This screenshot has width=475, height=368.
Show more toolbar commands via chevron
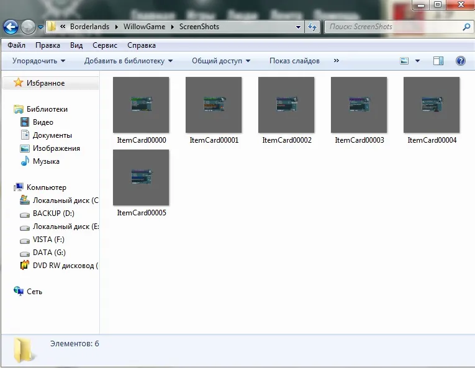tap(336, 61)
